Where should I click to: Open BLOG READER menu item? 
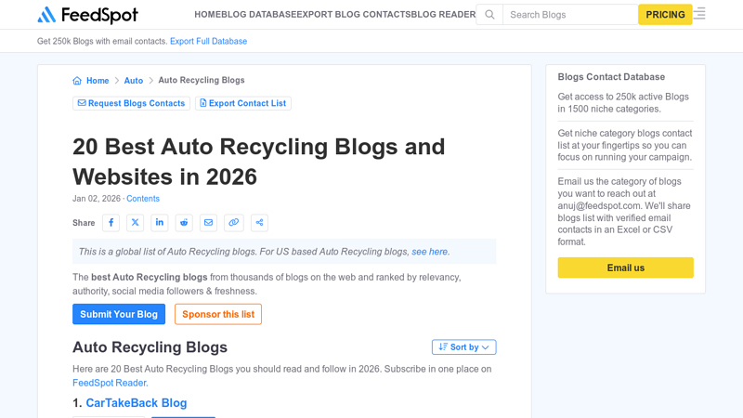click(443, 15)
